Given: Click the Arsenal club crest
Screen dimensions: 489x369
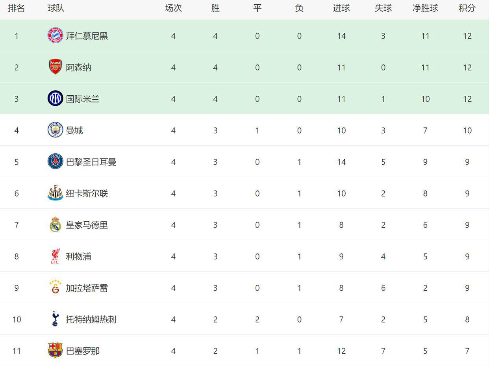Looking at the screenshot, I should (55, 67).
